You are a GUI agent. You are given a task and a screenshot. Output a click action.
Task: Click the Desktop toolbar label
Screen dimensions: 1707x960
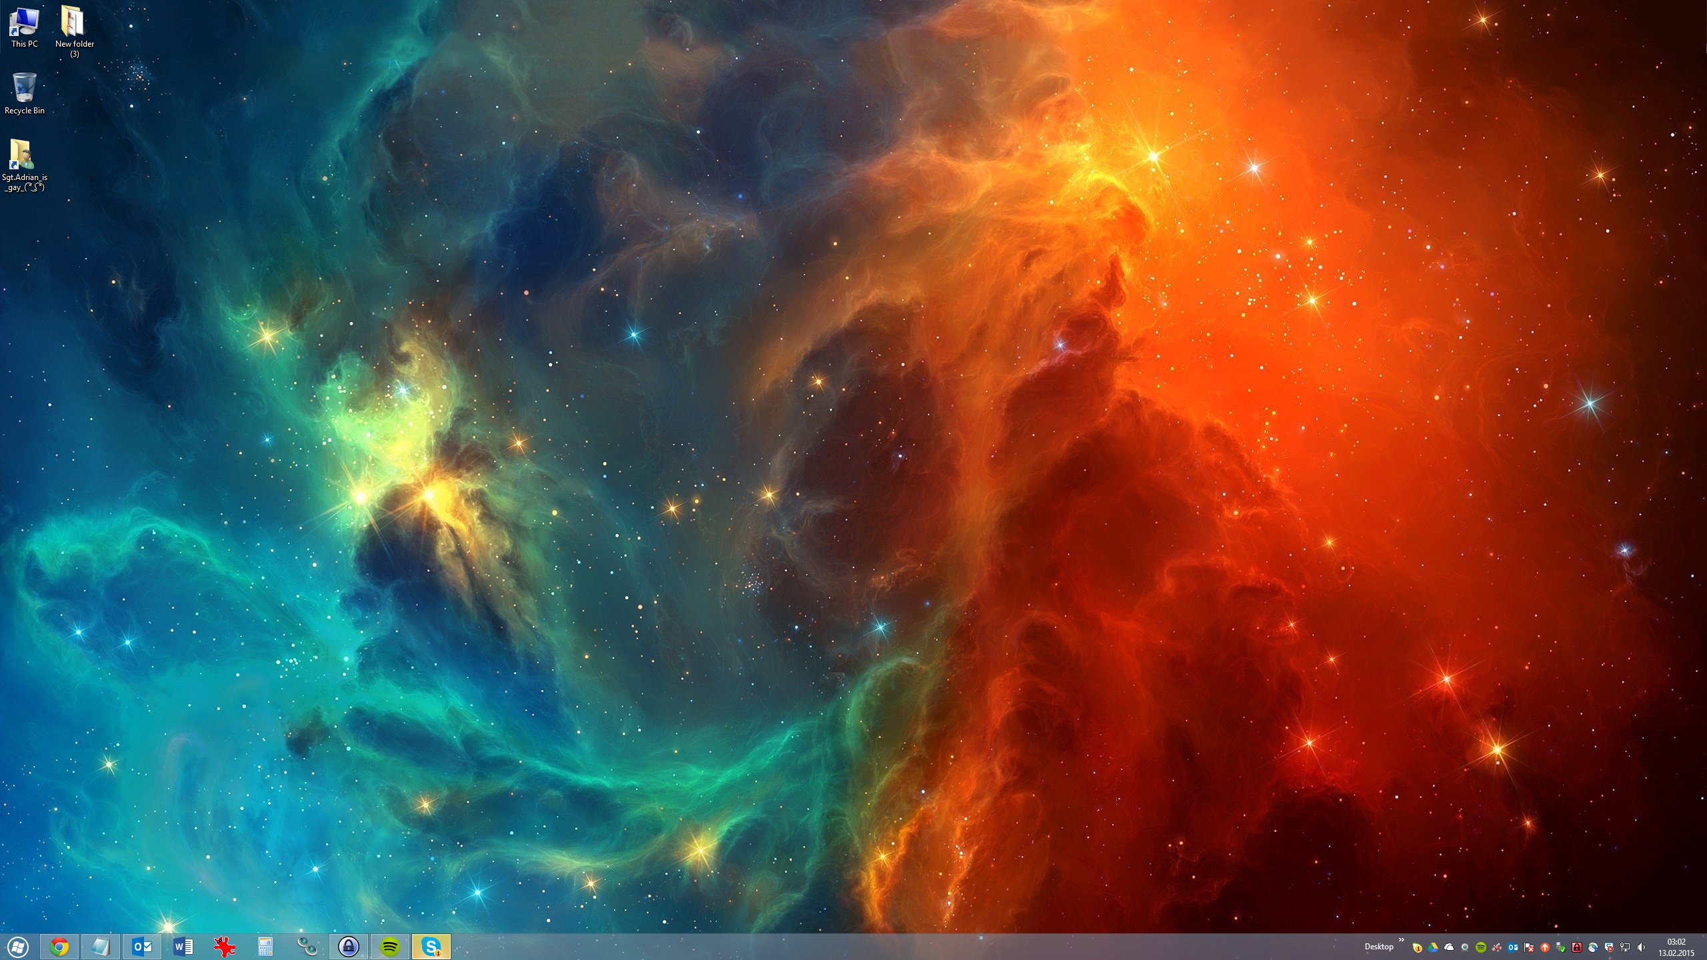(1379, 947)
